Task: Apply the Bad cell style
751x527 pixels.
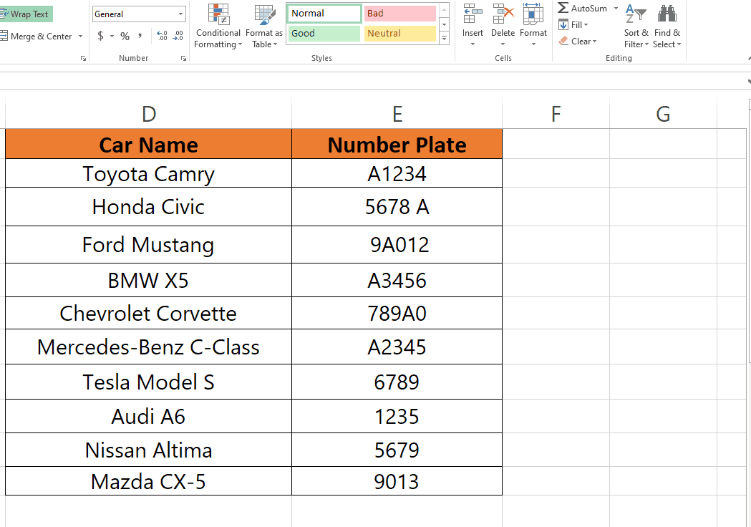Action: [400, 14]
